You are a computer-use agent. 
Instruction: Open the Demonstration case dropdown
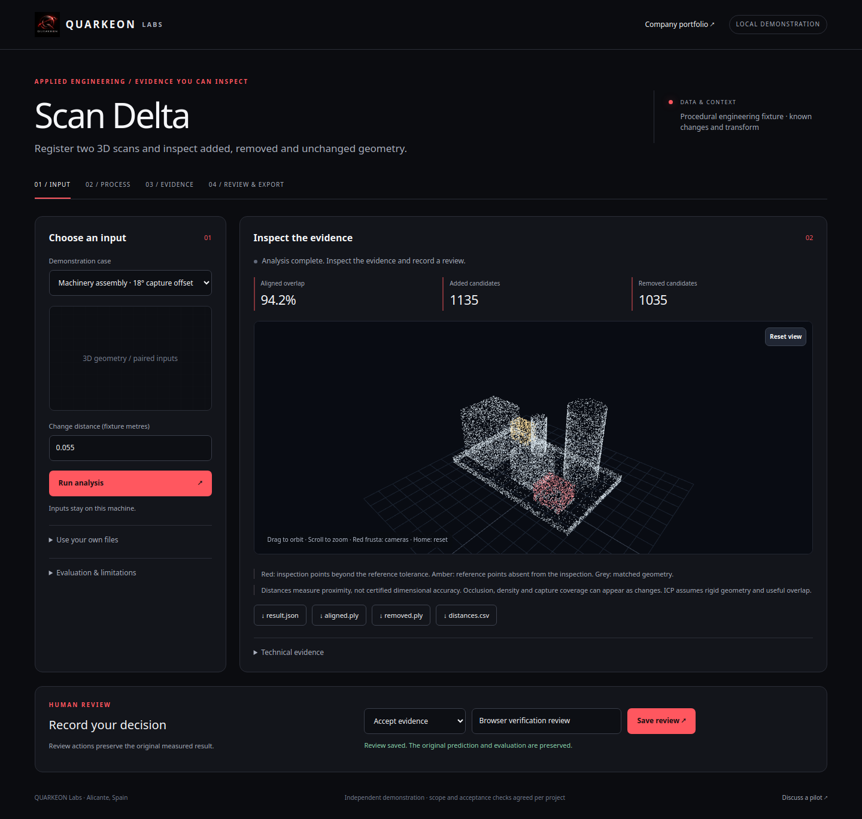pos(130,283)
